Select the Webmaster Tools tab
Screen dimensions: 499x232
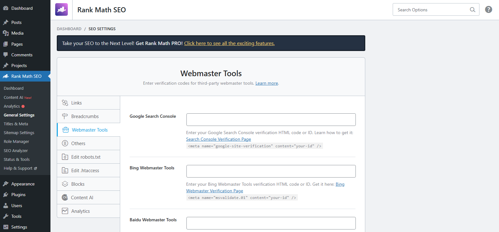(x=89, y=130)
